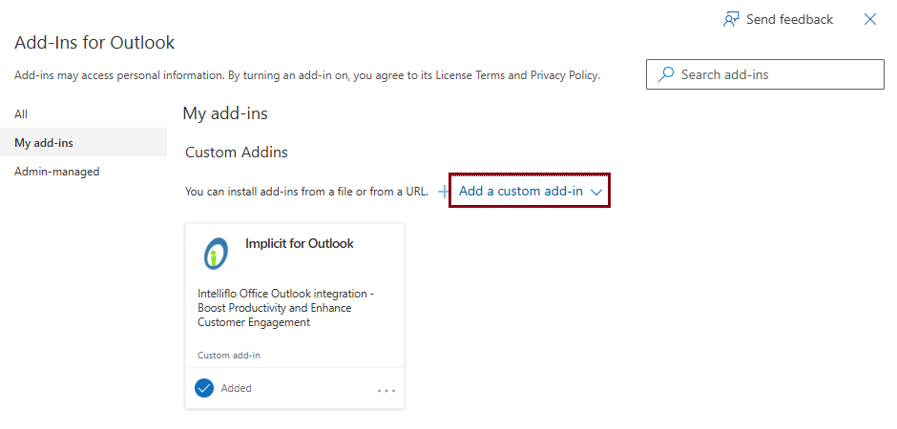Go to the Admin-managed category

[x=57, y=172]
